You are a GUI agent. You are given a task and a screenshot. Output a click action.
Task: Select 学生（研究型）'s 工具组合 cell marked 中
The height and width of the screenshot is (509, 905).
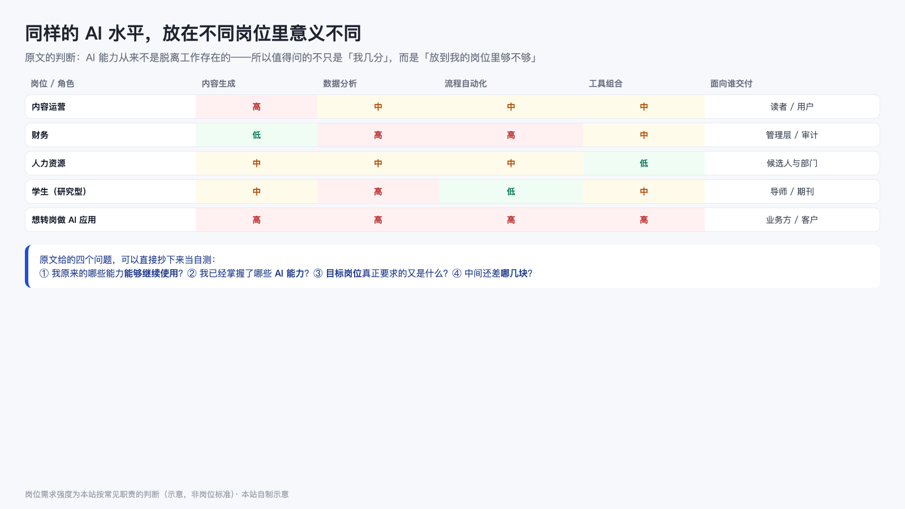pos(644,192)
